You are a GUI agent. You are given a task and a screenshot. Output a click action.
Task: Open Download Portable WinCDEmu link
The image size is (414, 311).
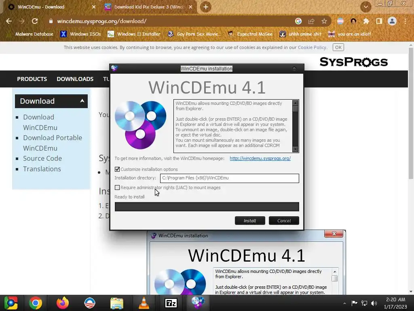53,143
